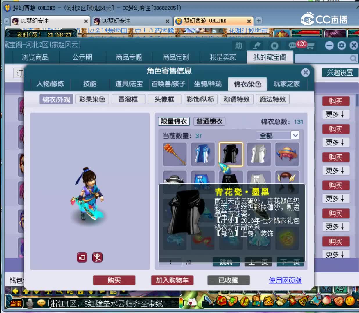Screen dimensions: 359x313
Task: Click the search input field in header
Action: pyautogui.click(x=322, y=59)
